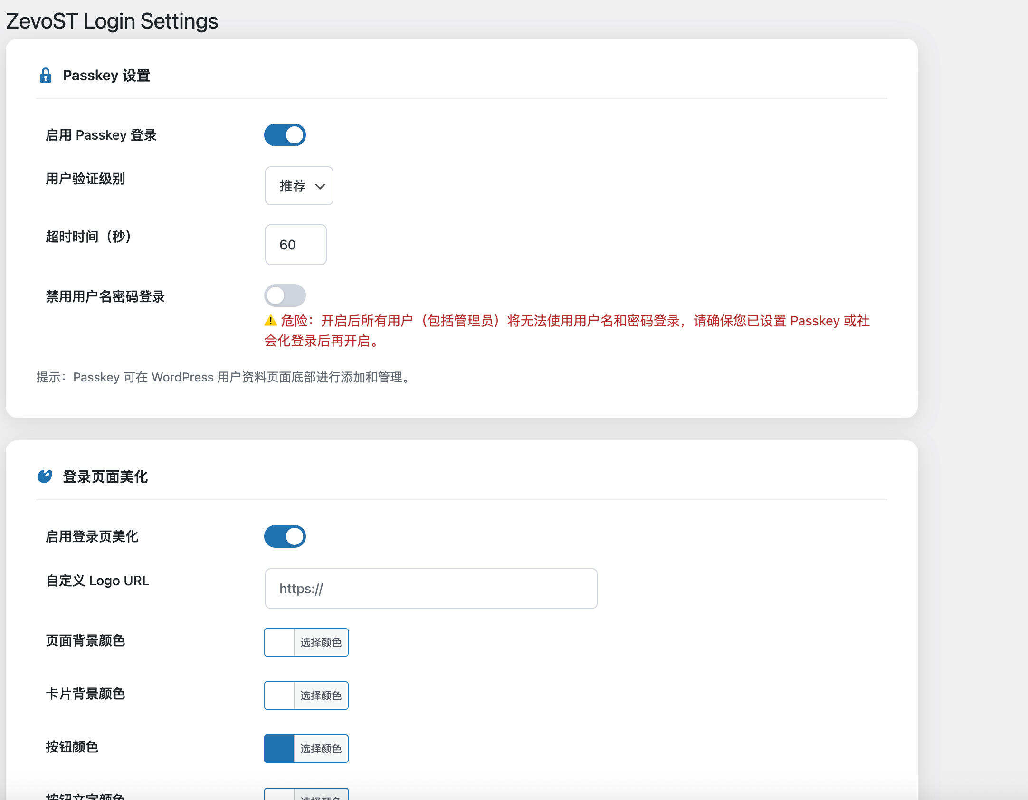Open the 用户验证级别 dropdown
The image size is (1028, 800).
coord(299,186)
